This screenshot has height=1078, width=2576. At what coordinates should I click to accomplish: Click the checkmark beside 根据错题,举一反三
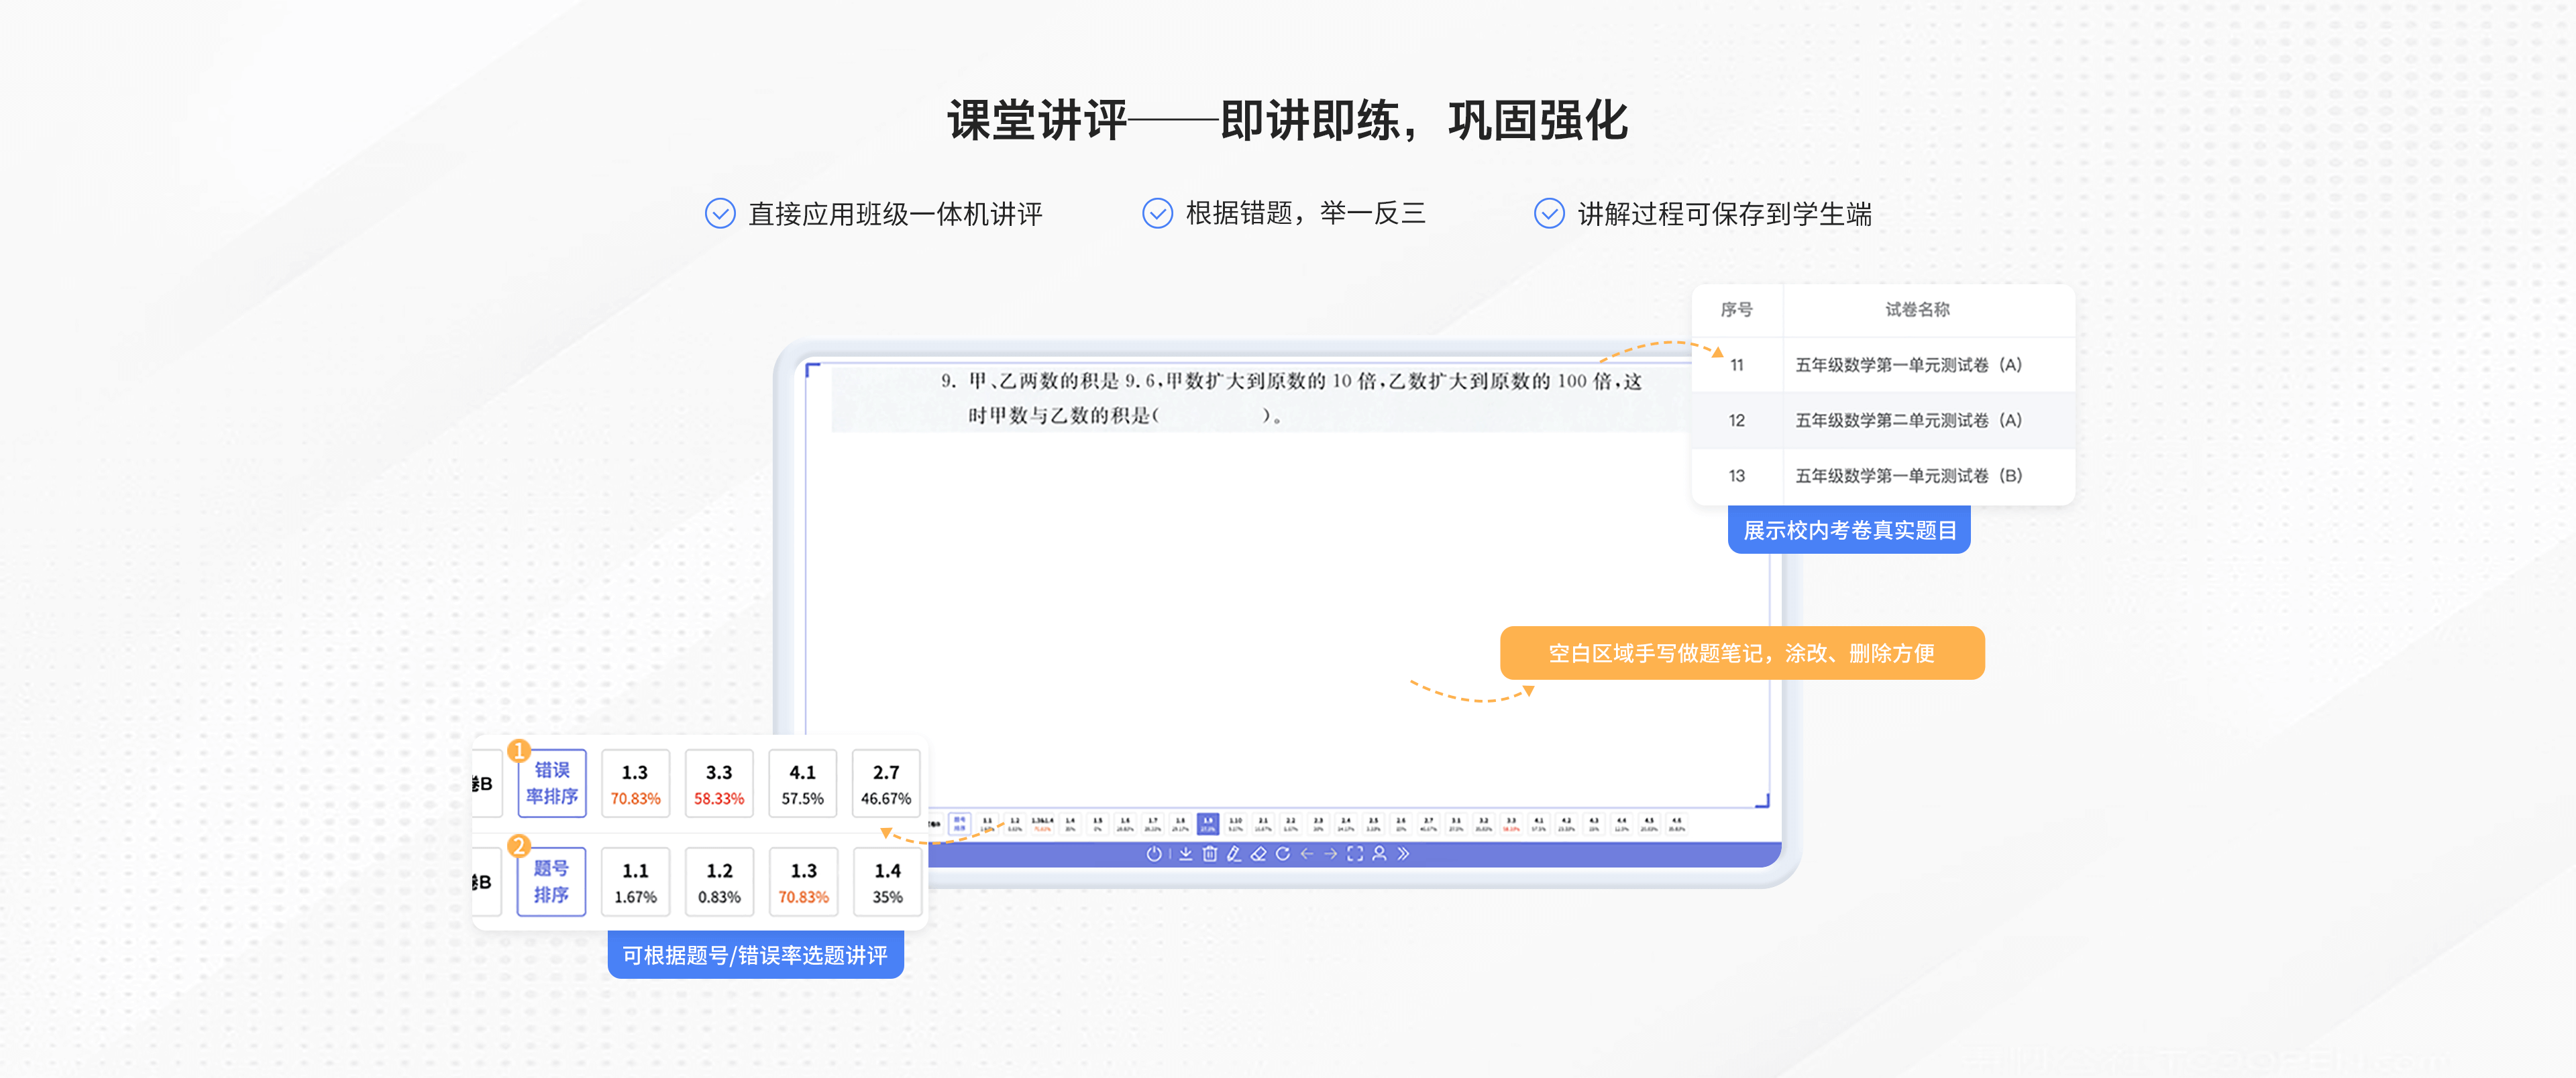point(1157,214)
